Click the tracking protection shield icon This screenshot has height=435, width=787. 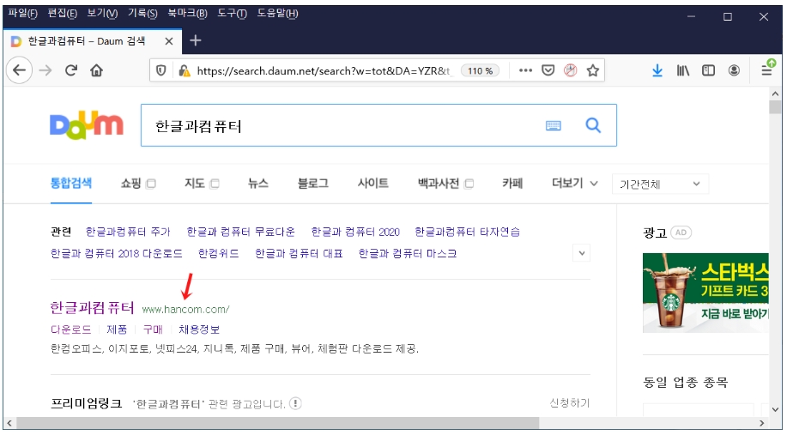point(161,70)
